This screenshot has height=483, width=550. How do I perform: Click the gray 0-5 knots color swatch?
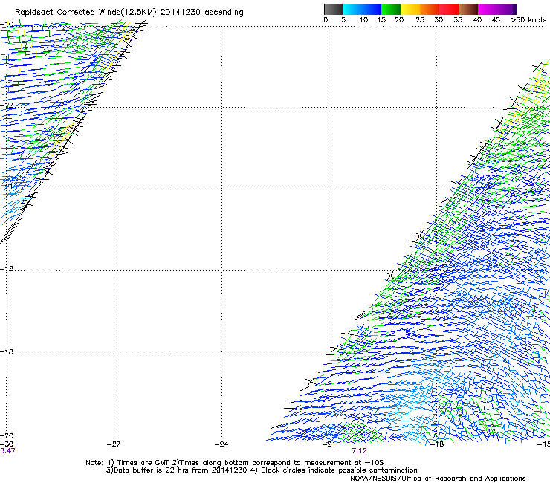(x=333, y=9)
